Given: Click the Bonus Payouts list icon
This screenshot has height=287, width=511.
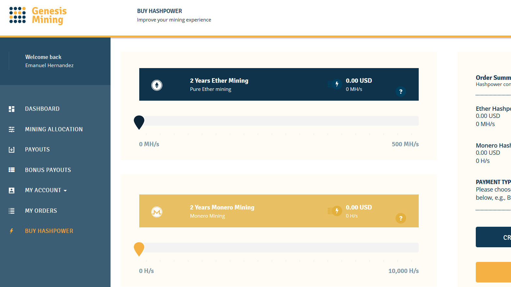Looking at the screenshot, I should pyautogui.click(x=11, y=170).
